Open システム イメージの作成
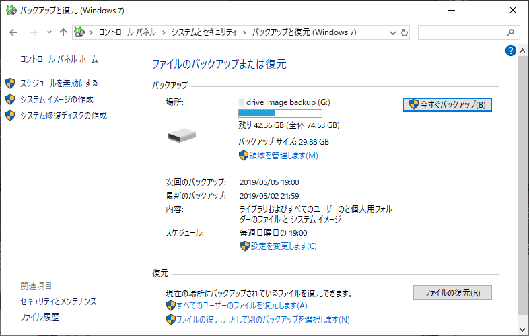 click(57, 99)
